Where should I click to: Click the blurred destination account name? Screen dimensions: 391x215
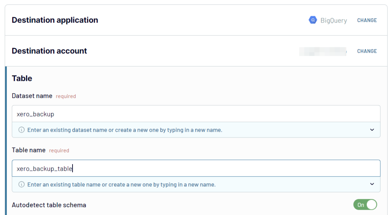[x=323, y=52]
